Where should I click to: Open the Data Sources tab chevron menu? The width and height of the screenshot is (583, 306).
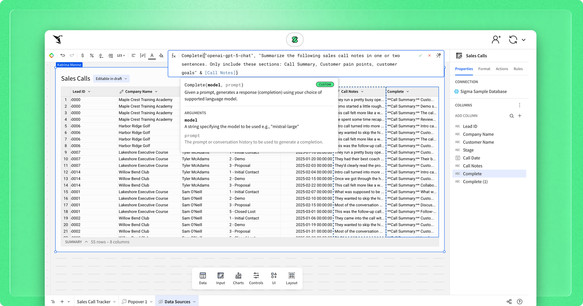tap(195, 302)
